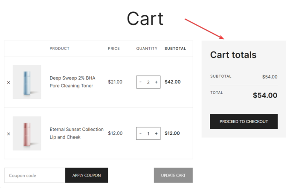290x188 pixels.
Task: Click the Deep Sweep 2% BHA product link
Action: click(x=72, y=82)
